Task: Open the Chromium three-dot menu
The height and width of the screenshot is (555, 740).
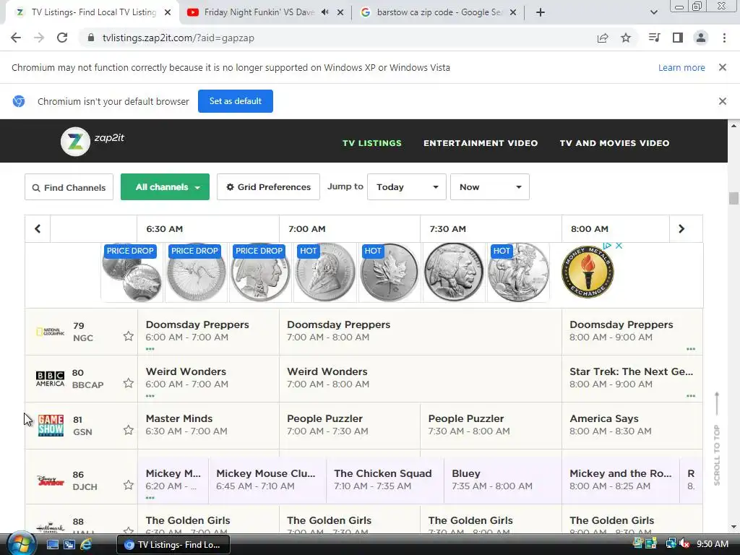Action: (724, 38)
